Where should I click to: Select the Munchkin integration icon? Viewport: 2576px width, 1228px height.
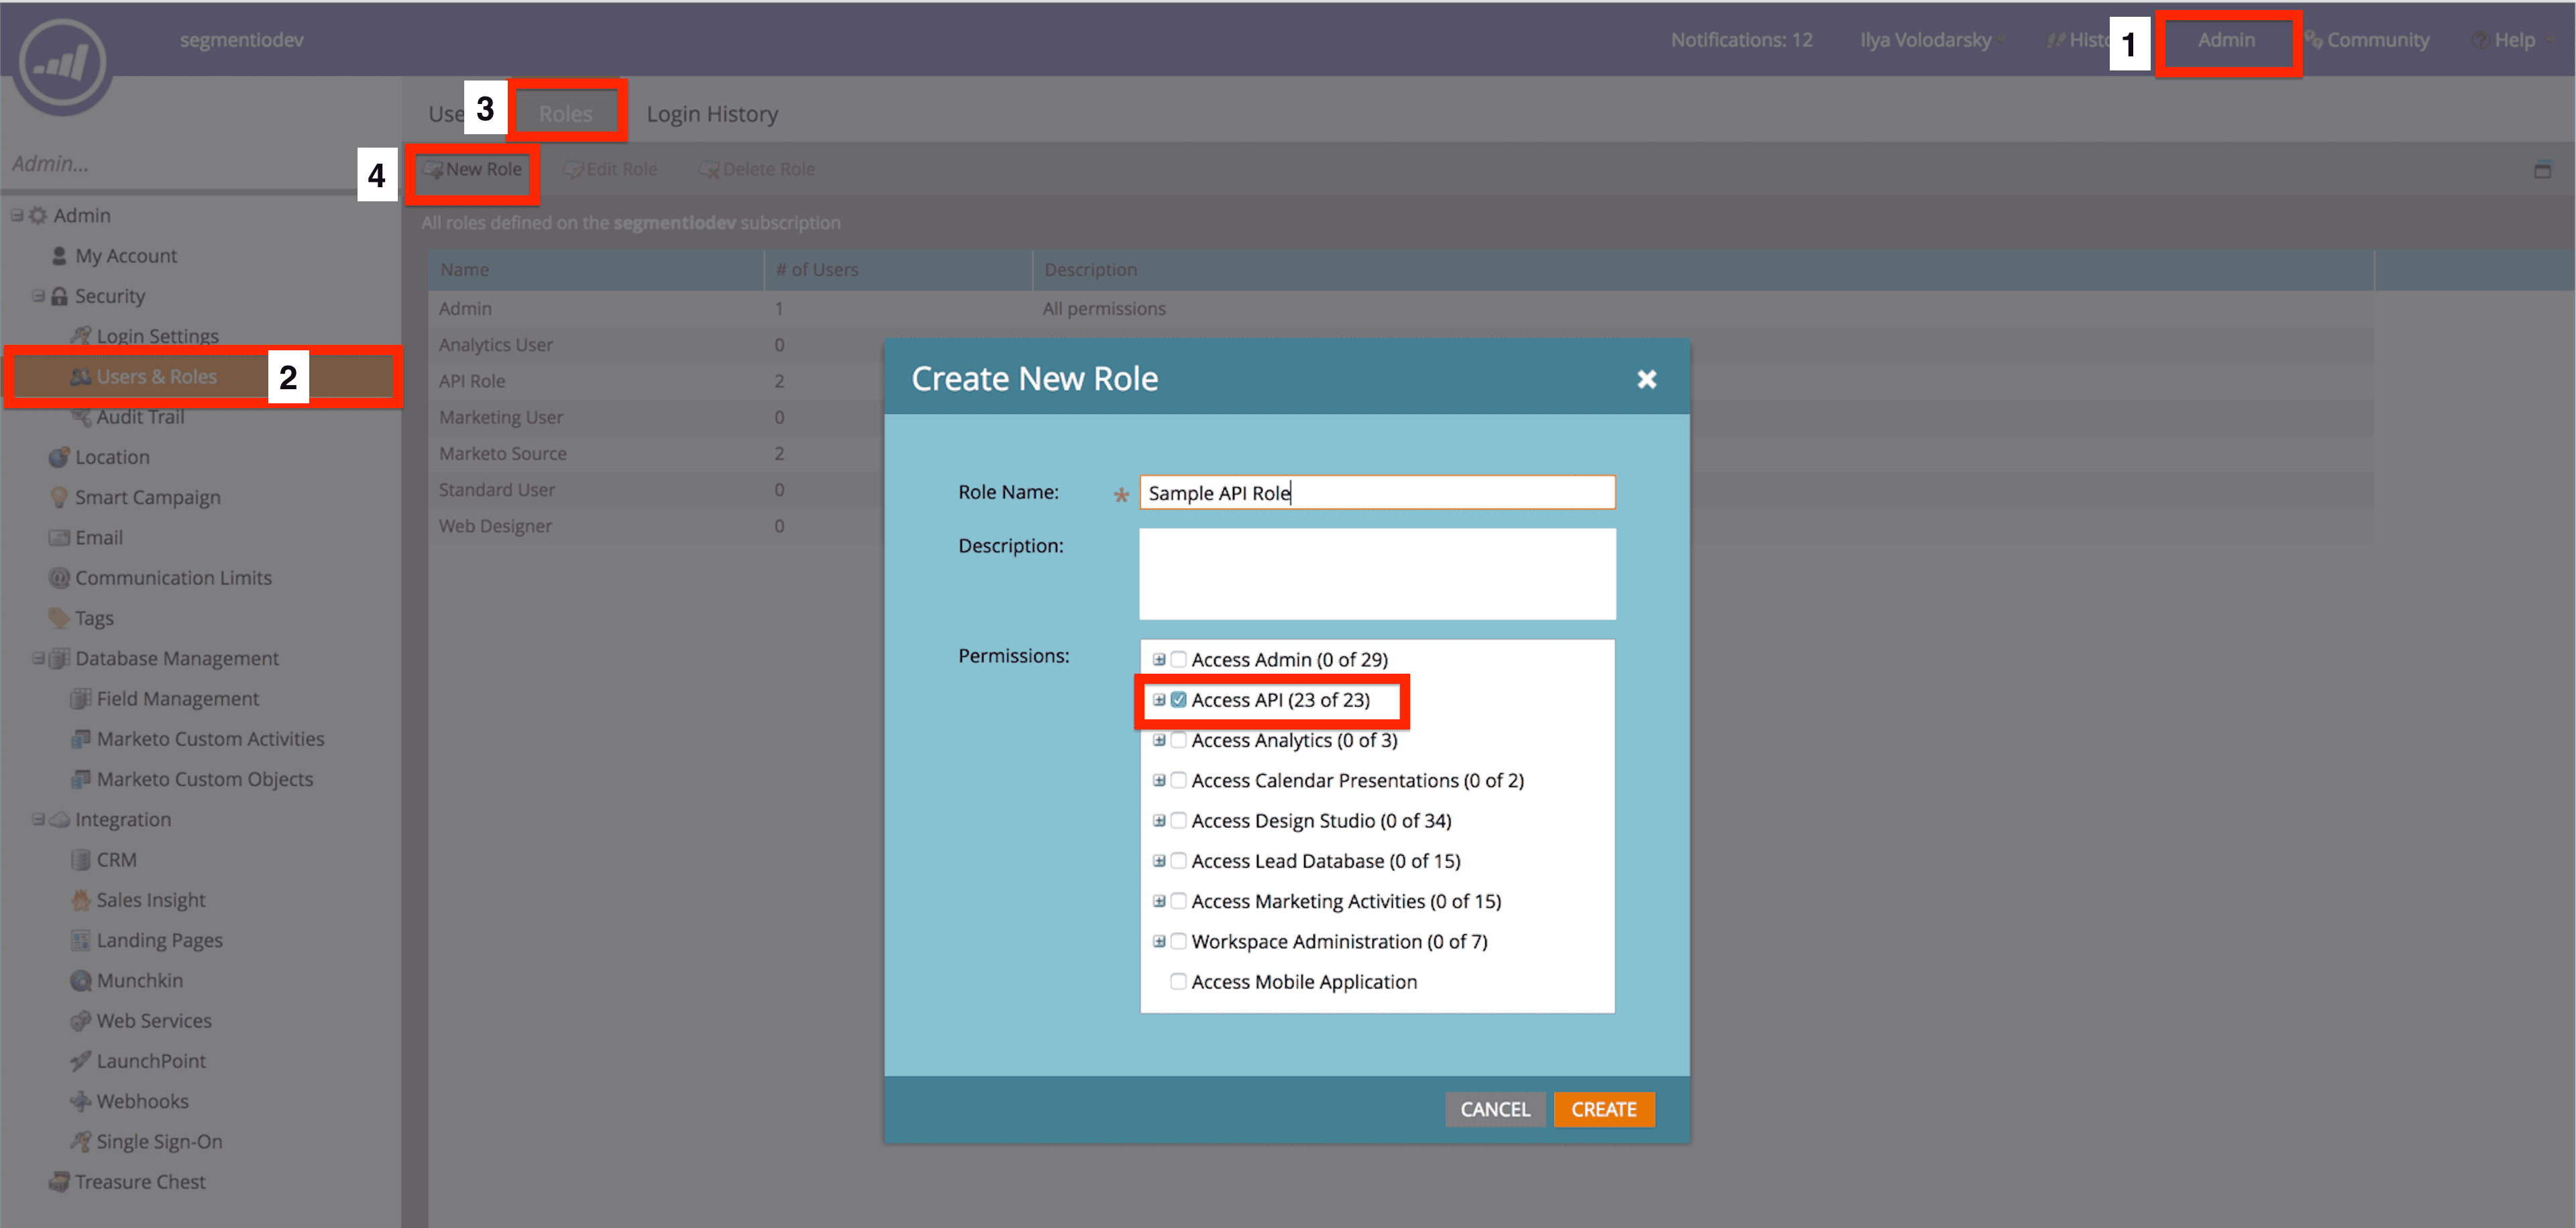(x=80, y=980)
